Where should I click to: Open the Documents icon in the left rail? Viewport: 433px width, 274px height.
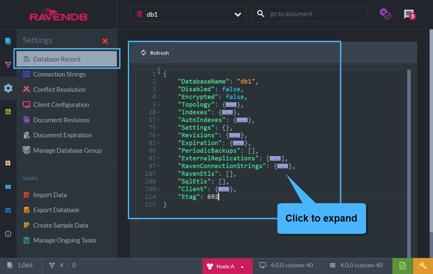[x=8, y=41]
